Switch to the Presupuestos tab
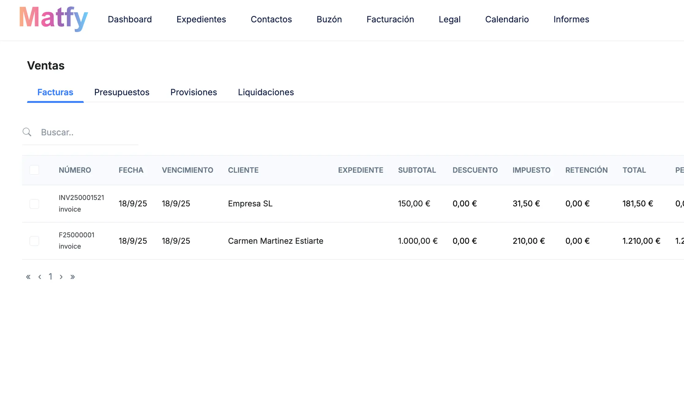 pyautogui.click(x=122, y=92)
